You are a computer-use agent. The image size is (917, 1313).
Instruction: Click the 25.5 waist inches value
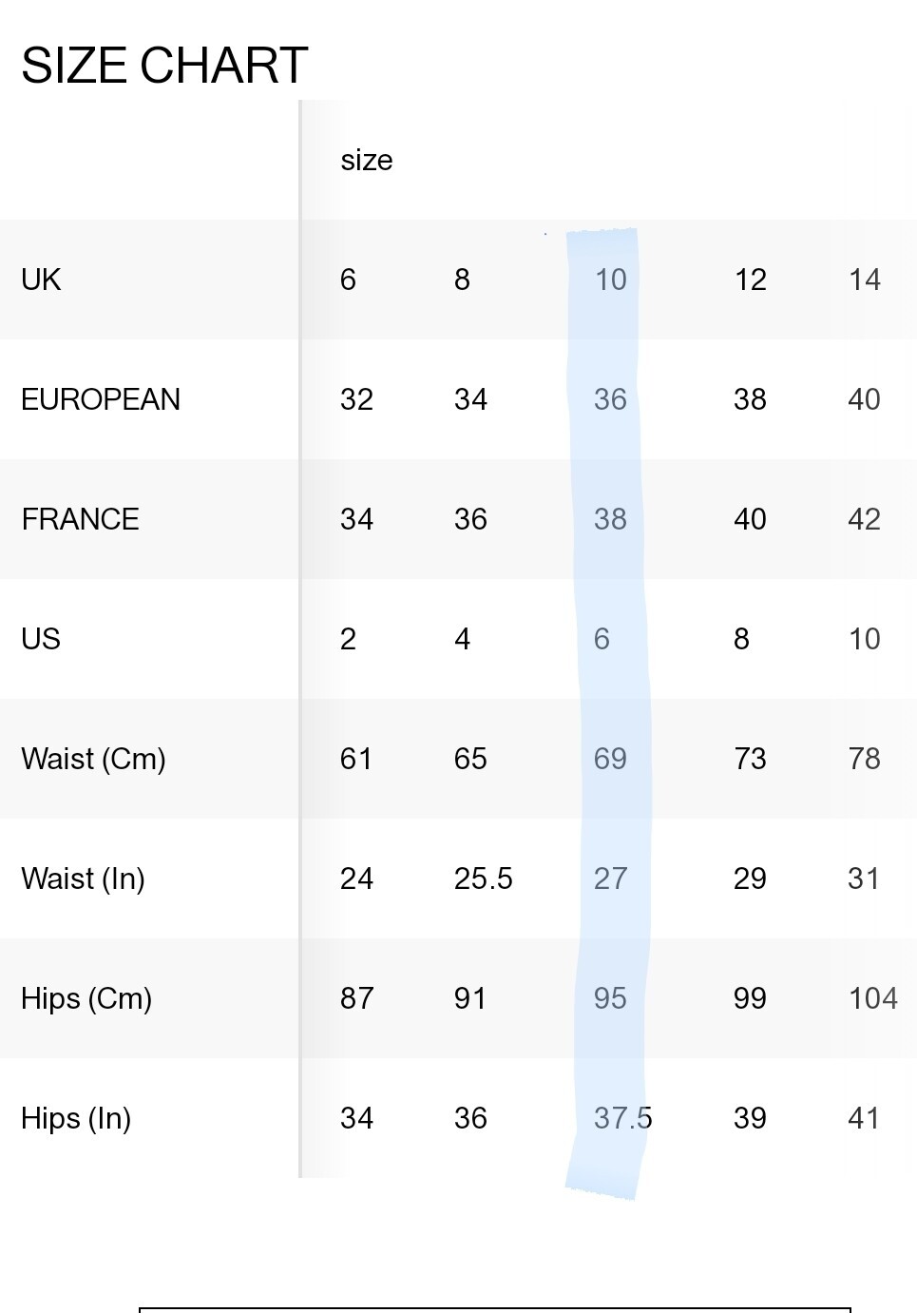[x=483, y=879]
